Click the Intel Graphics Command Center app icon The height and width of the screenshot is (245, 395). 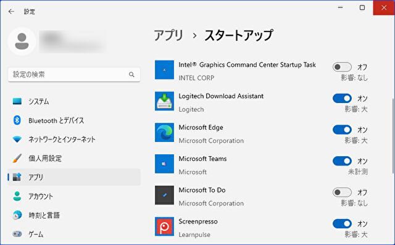(164, 70)
